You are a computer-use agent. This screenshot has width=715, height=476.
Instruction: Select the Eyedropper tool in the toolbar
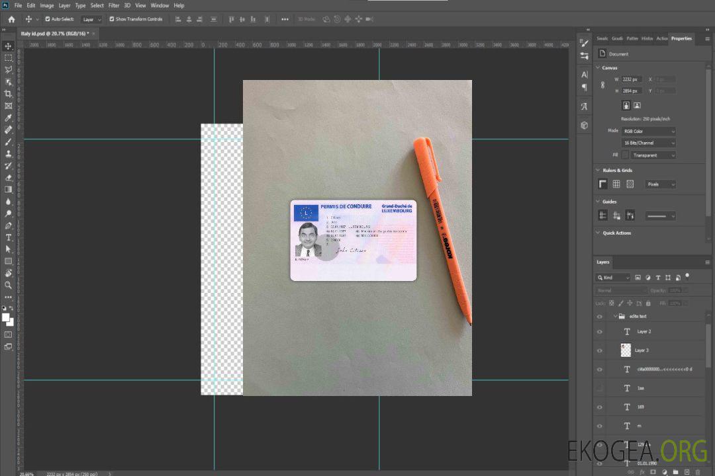coord(9,118)
